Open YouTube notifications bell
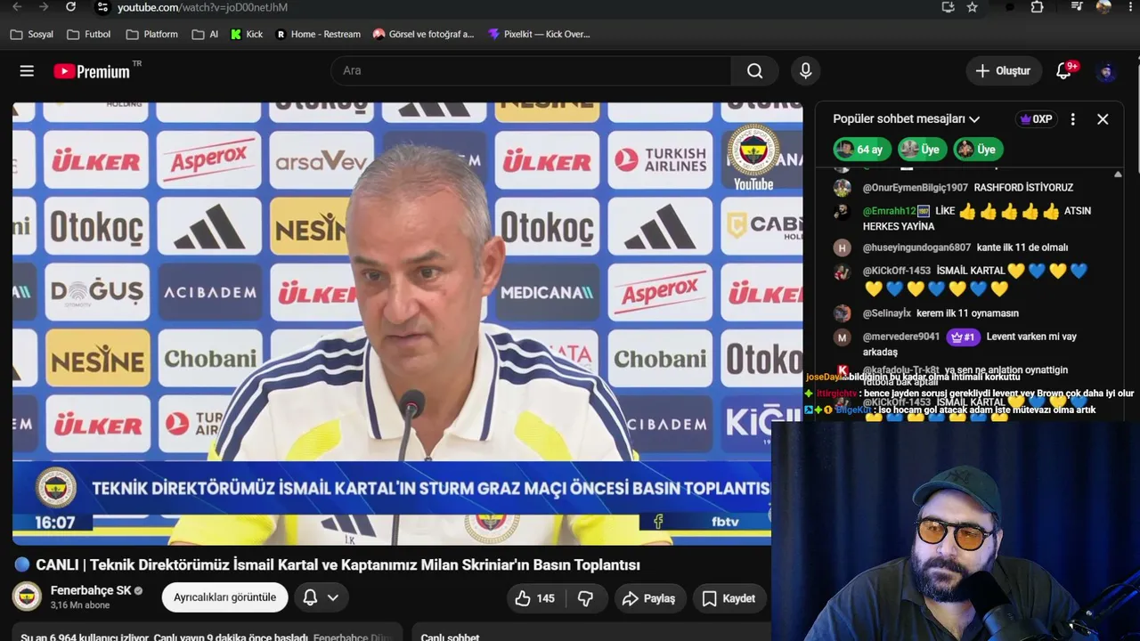This screenshot has height=641, width=1140. pos(1063,71)
